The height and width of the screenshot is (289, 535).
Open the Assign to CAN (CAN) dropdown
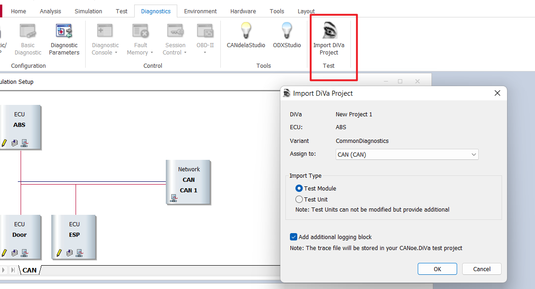[x=407, y=154]
